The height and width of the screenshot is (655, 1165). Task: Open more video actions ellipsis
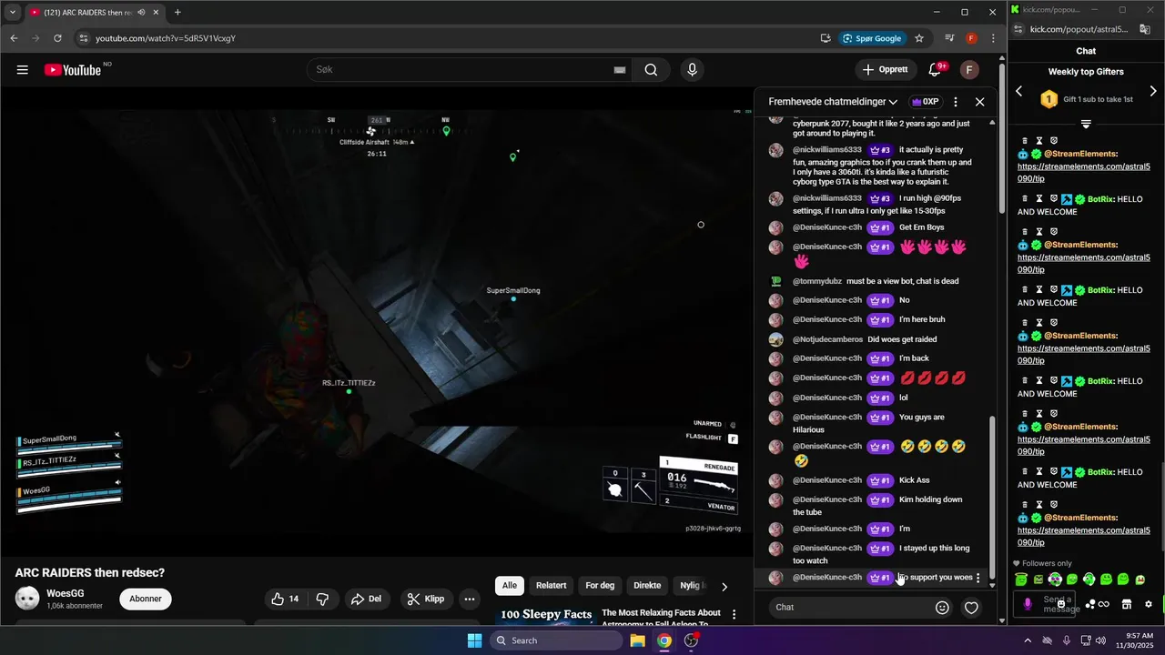tap(470, 599)
